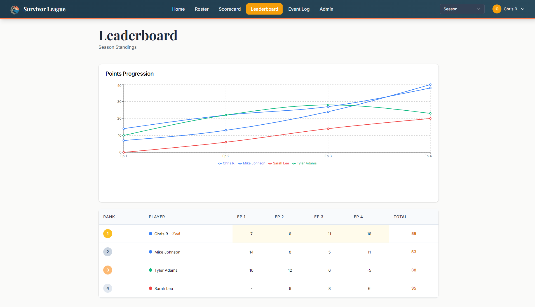Click the (You) label next to Chris R.
535x307 pixels.
tap(176, 233)
